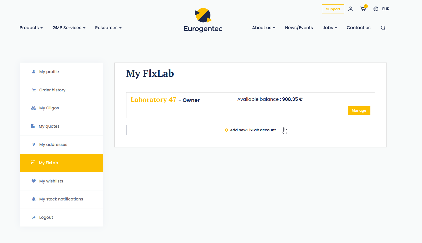Click the Eurogentec logo
This screenshot has width=422, height=243.
coord(203,20)
